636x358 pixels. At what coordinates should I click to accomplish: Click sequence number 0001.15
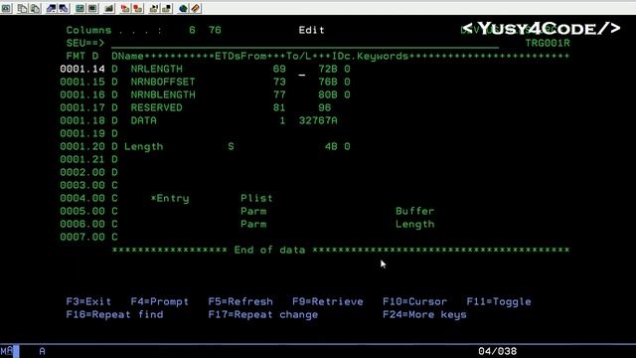pyautogui.click(x=82, y=82)
